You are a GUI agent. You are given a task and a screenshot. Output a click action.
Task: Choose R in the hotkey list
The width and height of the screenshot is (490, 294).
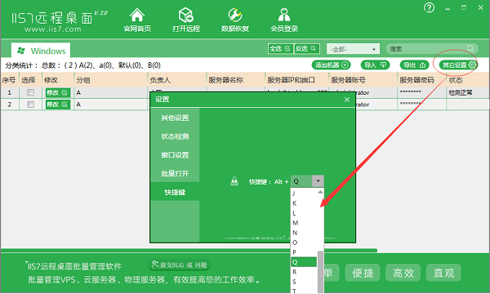click(304, 272)
